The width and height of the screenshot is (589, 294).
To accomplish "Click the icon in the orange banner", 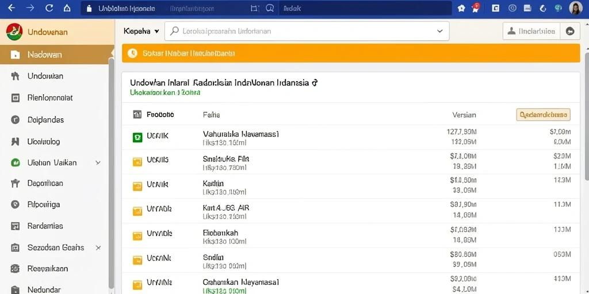I will coord(132,53).
